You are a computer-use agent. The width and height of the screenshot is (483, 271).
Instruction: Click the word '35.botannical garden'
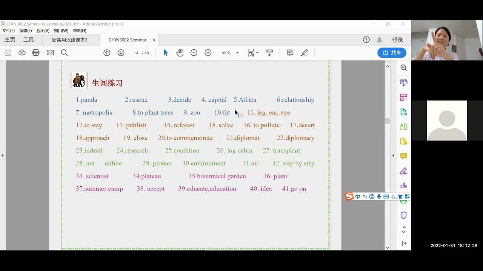tap(217, 176)
